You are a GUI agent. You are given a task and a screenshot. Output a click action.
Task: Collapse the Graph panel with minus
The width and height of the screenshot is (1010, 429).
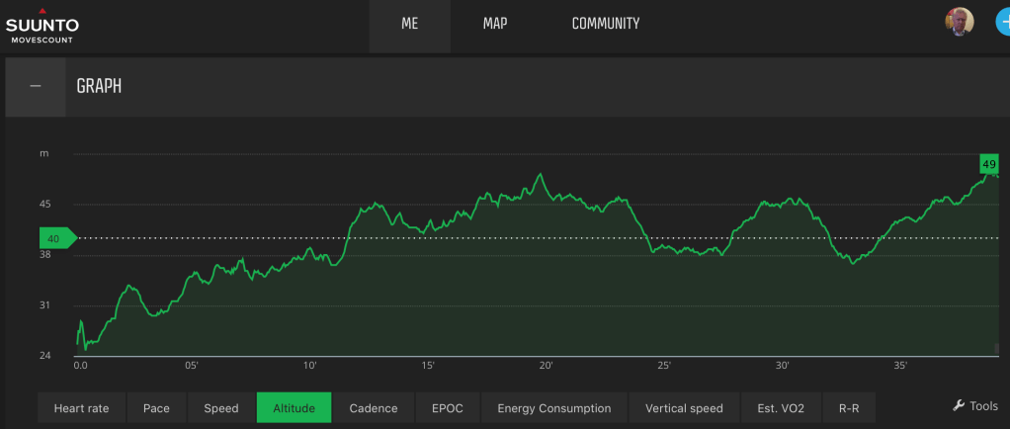point(36,86)
